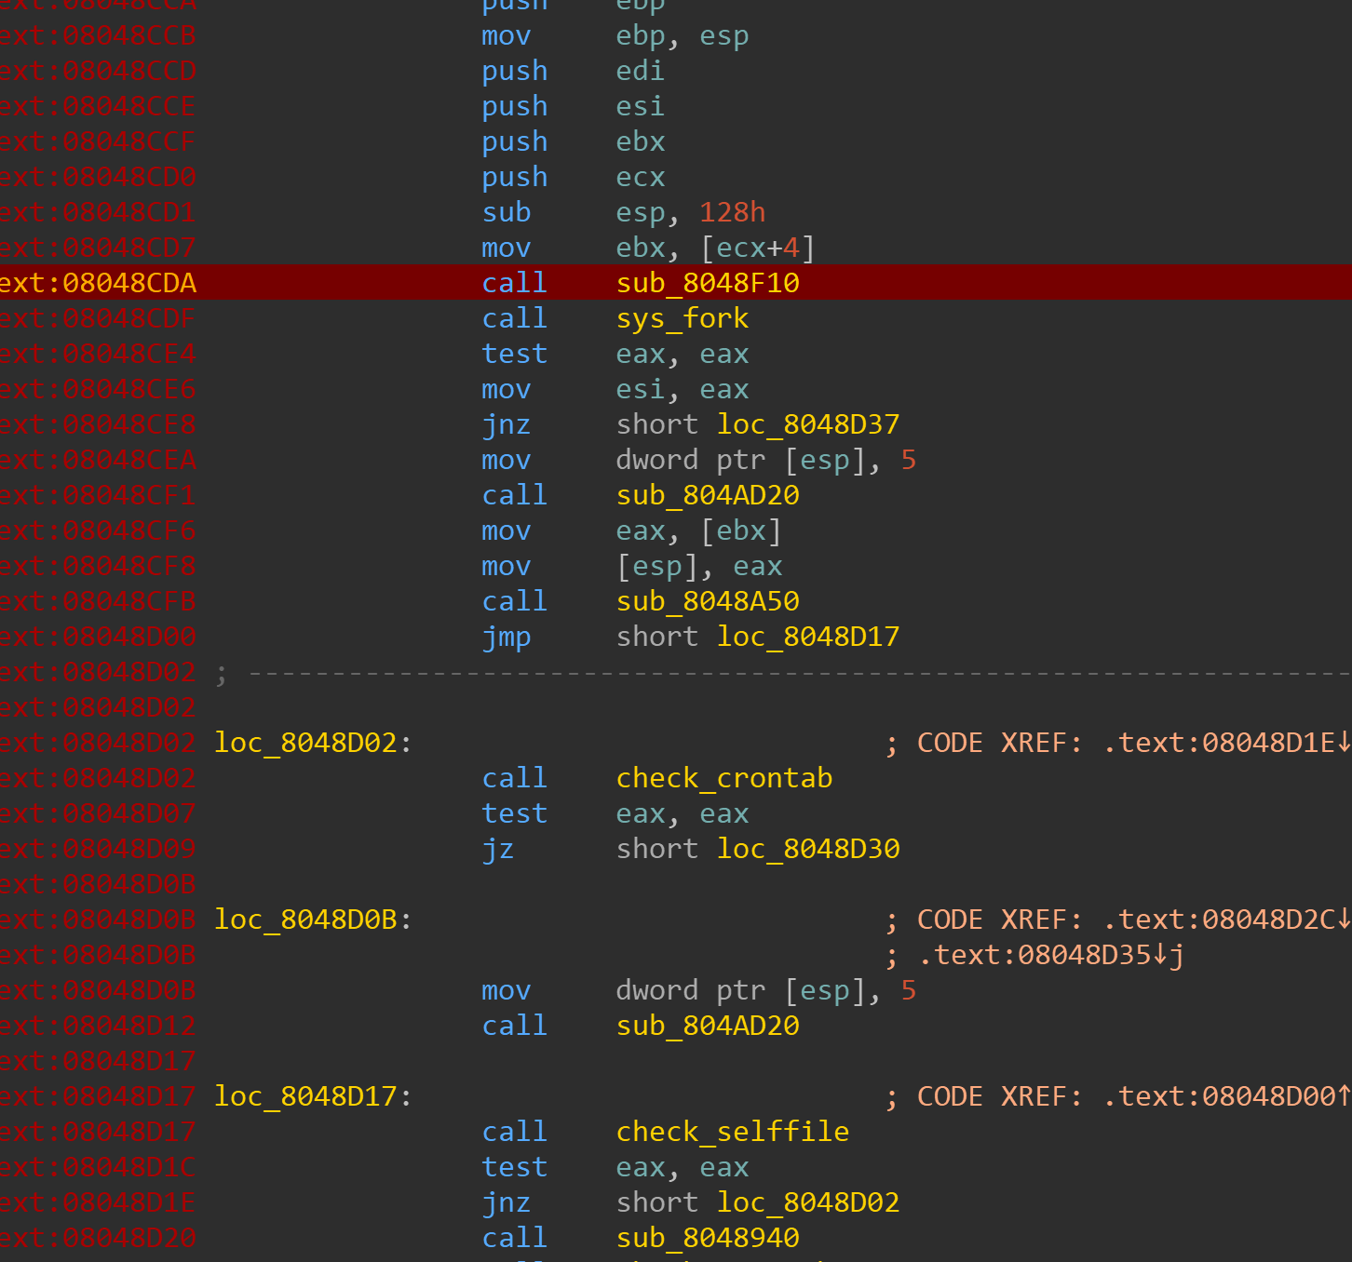The width and height of the screenshot is (1352, 1262).
Task: Follow the .text:08048D35 cross reference
Action: point(1051,955)
